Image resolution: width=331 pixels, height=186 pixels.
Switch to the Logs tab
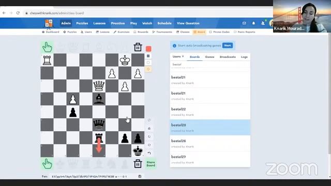(x=244, y=57)
